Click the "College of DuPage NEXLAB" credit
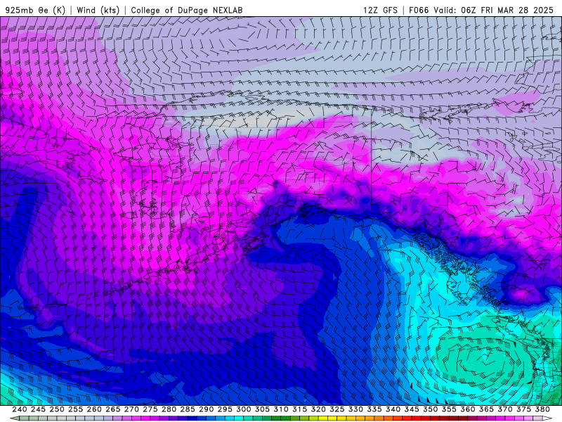This screenshot has width=562, height=422. [187, 10]
